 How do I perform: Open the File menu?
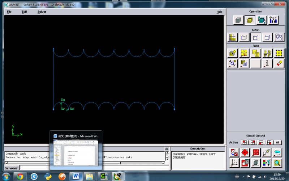[x=9, y=12]
